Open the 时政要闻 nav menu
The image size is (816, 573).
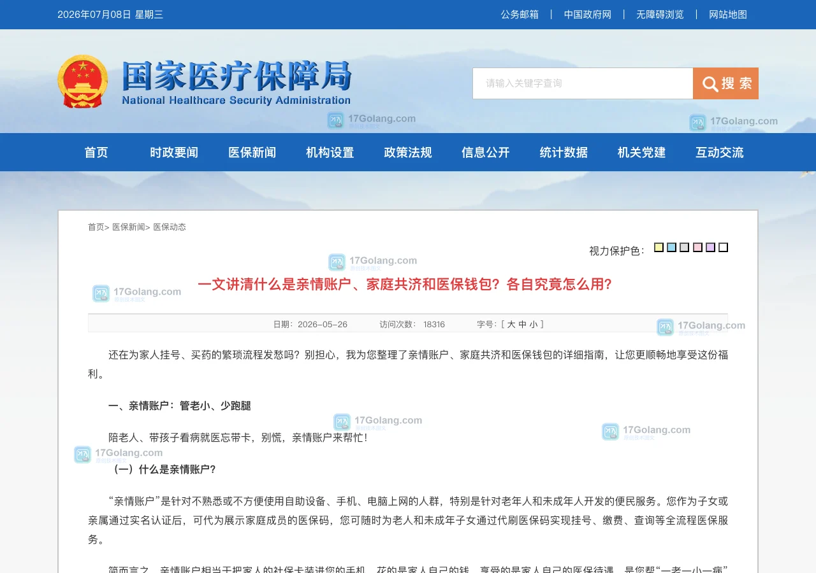(174, 152)
